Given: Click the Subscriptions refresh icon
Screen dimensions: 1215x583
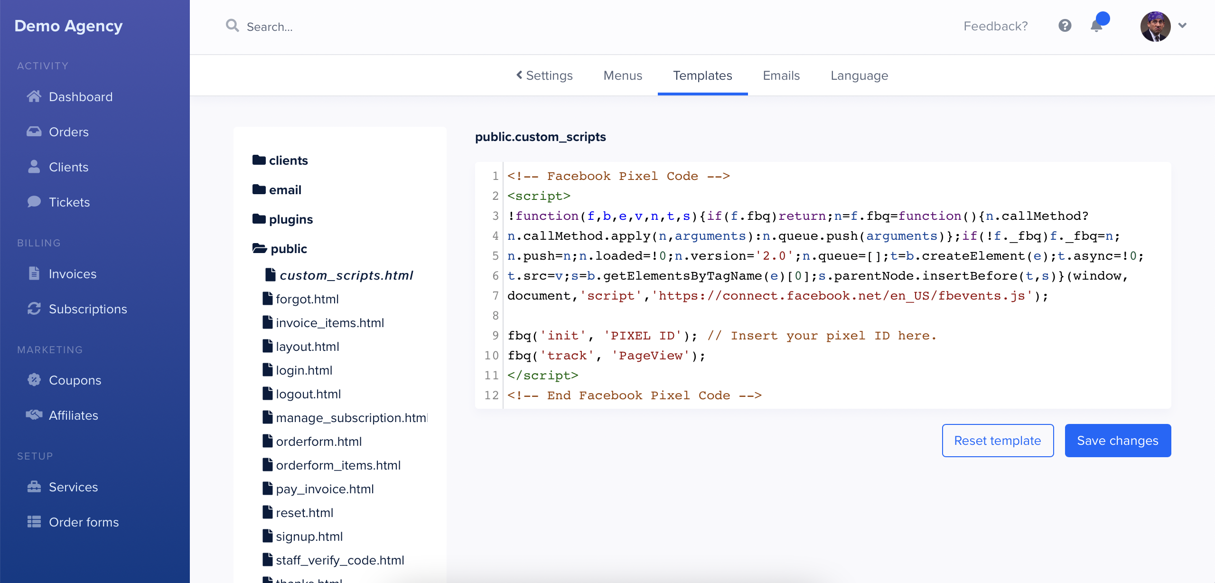Looking at the screenshot, I should (x=34, y=309).
